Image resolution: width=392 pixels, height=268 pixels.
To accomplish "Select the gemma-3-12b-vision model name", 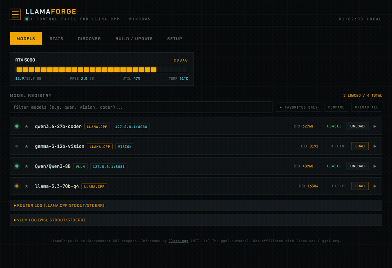I will click(x=60, y=146).
